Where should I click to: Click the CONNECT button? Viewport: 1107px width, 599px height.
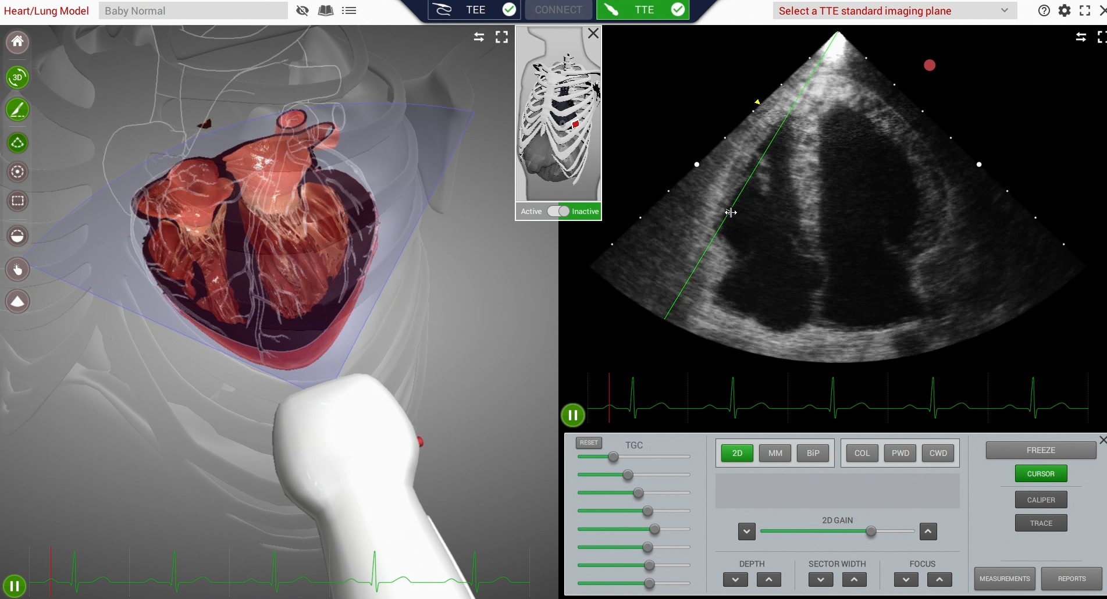558,10
